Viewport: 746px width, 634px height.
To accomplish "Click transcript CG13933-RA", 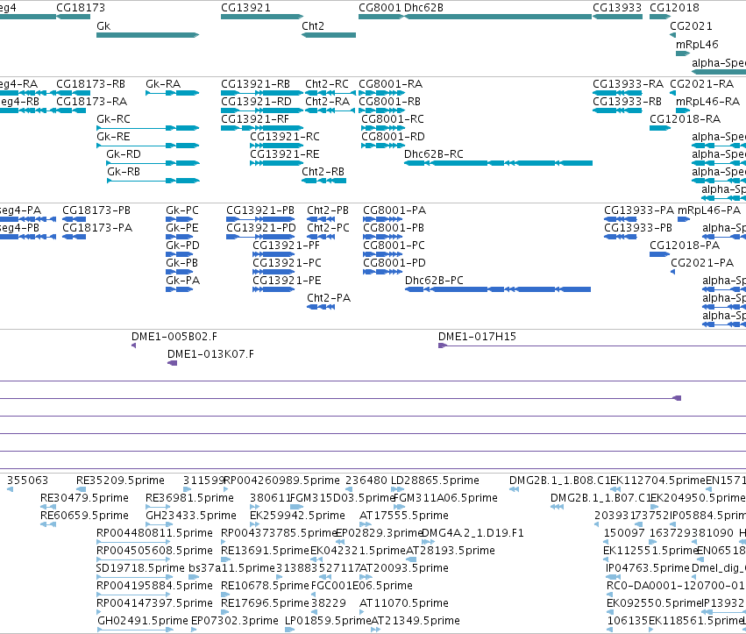I will 628,84.
